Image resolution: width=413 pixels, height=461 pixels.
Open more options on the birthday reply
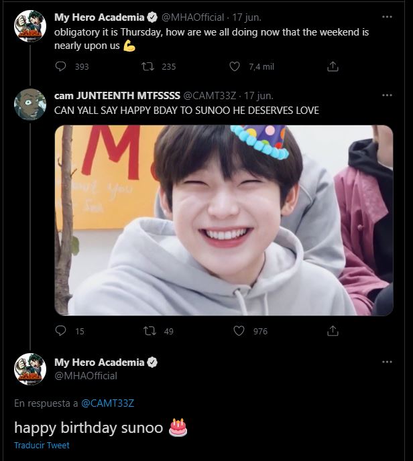[387, 362]
